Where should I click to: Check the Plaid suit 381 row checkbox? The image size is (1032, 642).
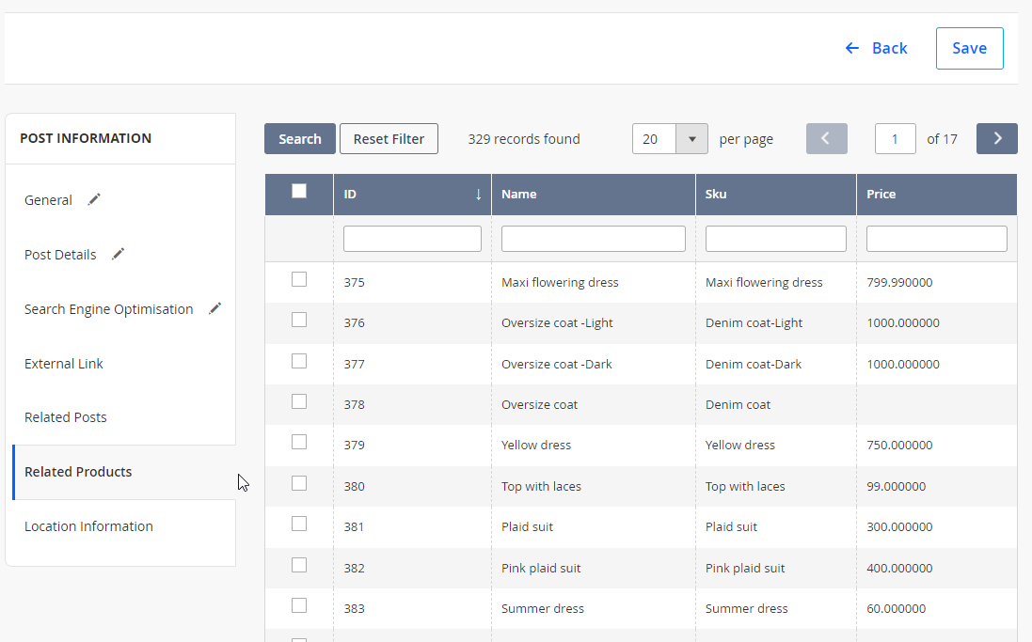point(299,524)
